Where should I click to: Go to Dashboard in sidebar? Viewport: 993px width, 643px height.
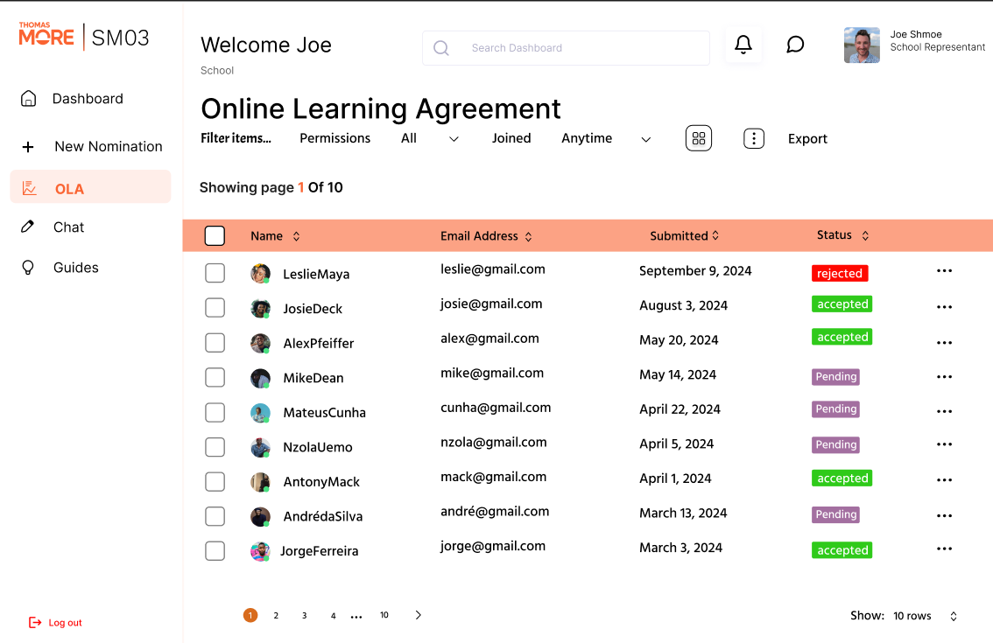[x=88, y=99]
